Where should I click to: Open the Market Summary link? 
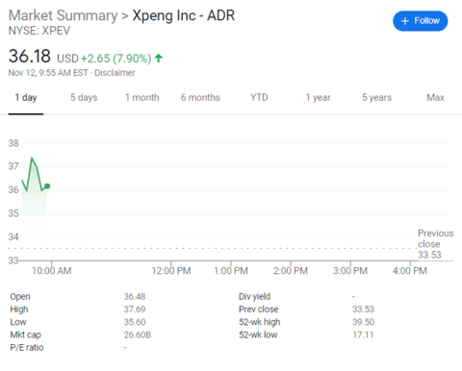click(64, 15)
